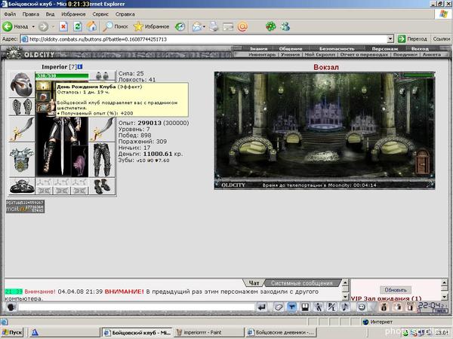
Task: Switch to the Чат tab
Action: 254,283
